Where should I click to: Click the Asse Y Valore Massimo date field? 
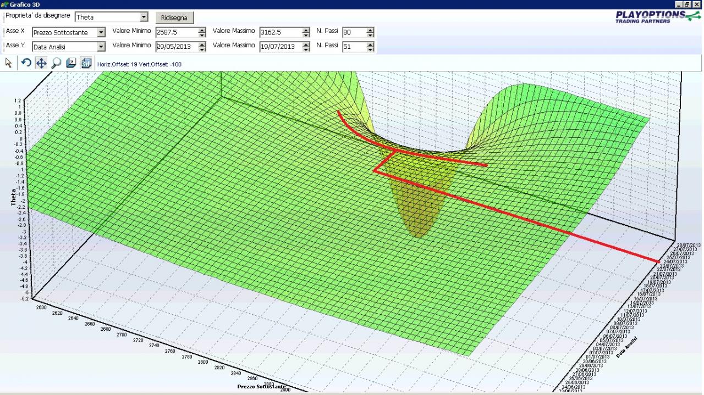280,47
